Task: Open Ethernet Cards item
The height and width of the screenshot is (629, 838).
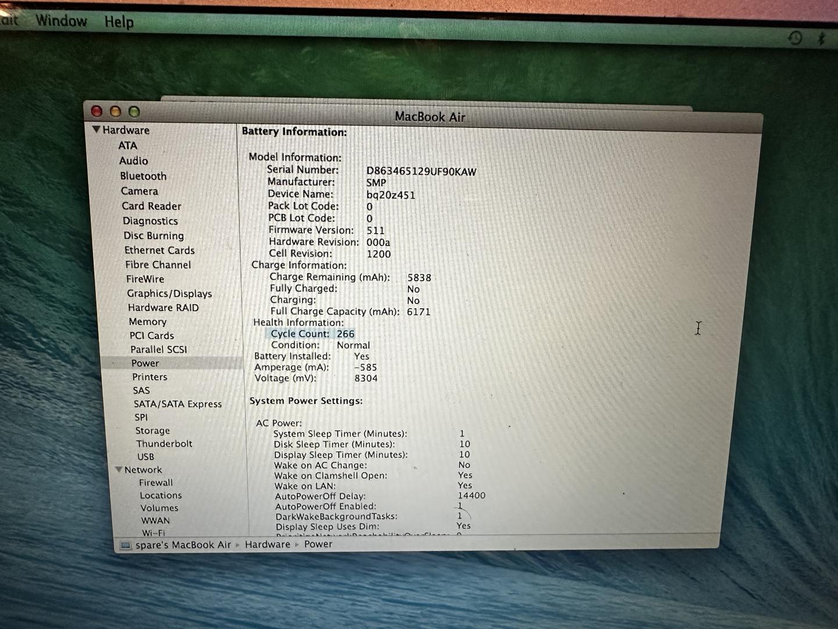Action: coord(159,250)
